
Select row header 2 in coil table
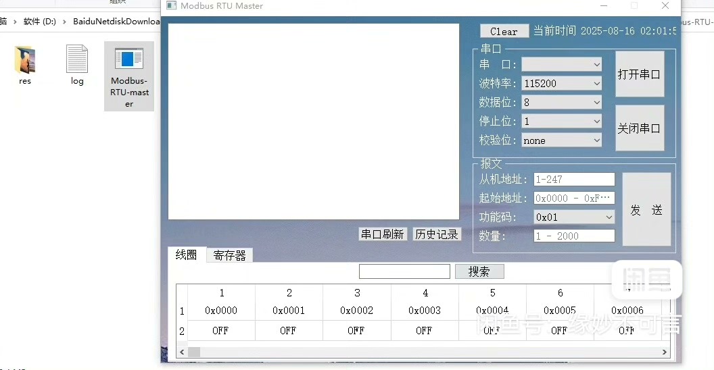coord(182,331)
